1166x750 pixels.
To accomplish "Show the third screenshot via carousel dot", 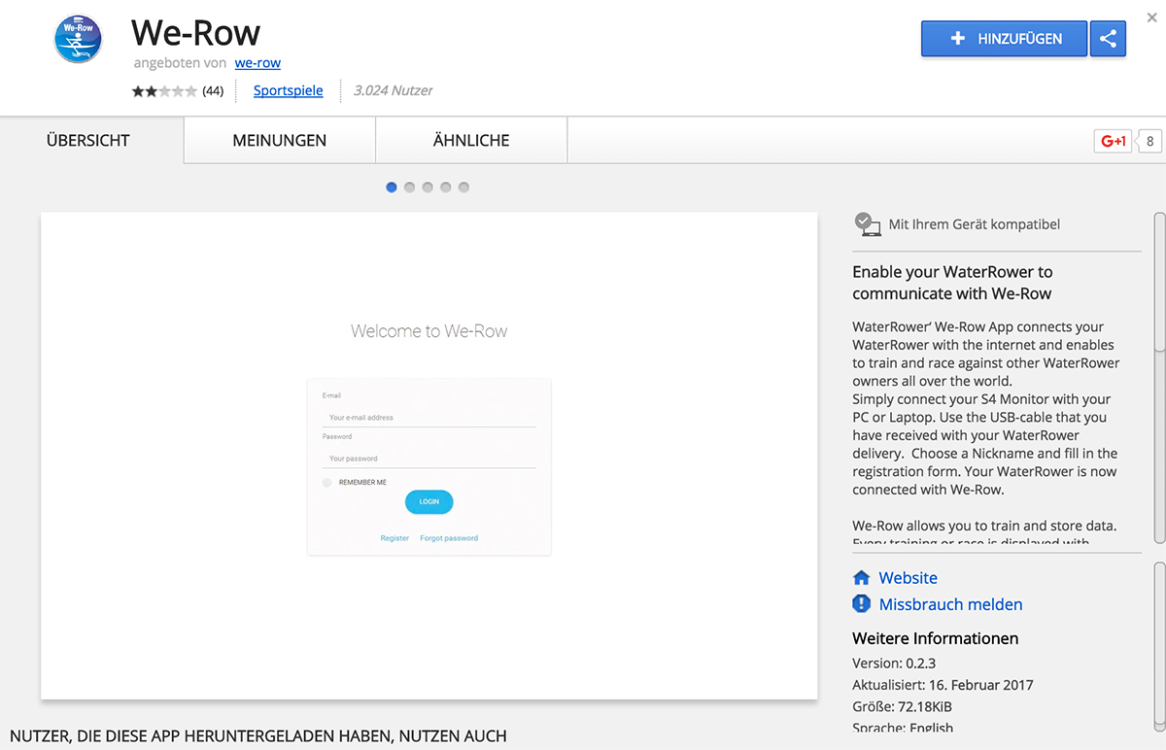I will [428, 187].
